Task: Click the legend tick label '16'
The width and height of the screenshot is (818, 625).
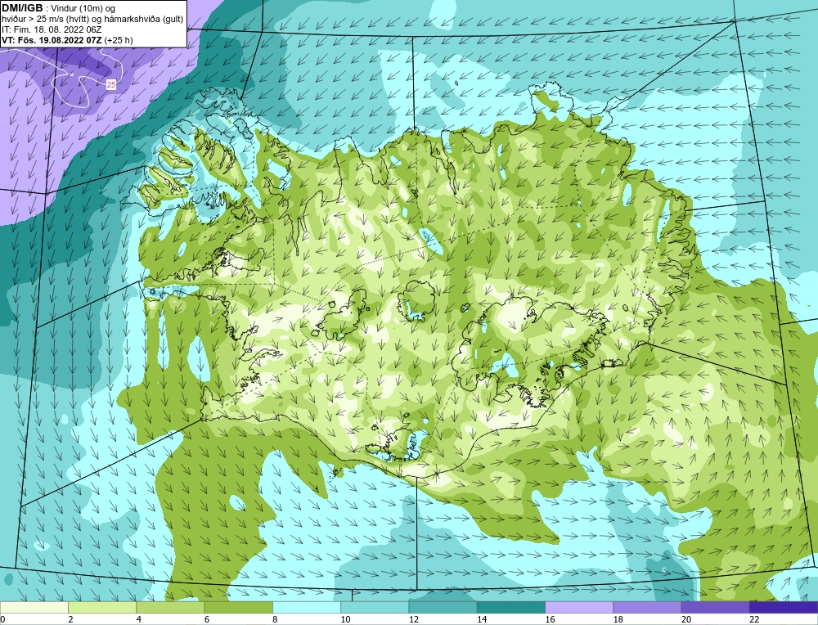Action: 550,619
